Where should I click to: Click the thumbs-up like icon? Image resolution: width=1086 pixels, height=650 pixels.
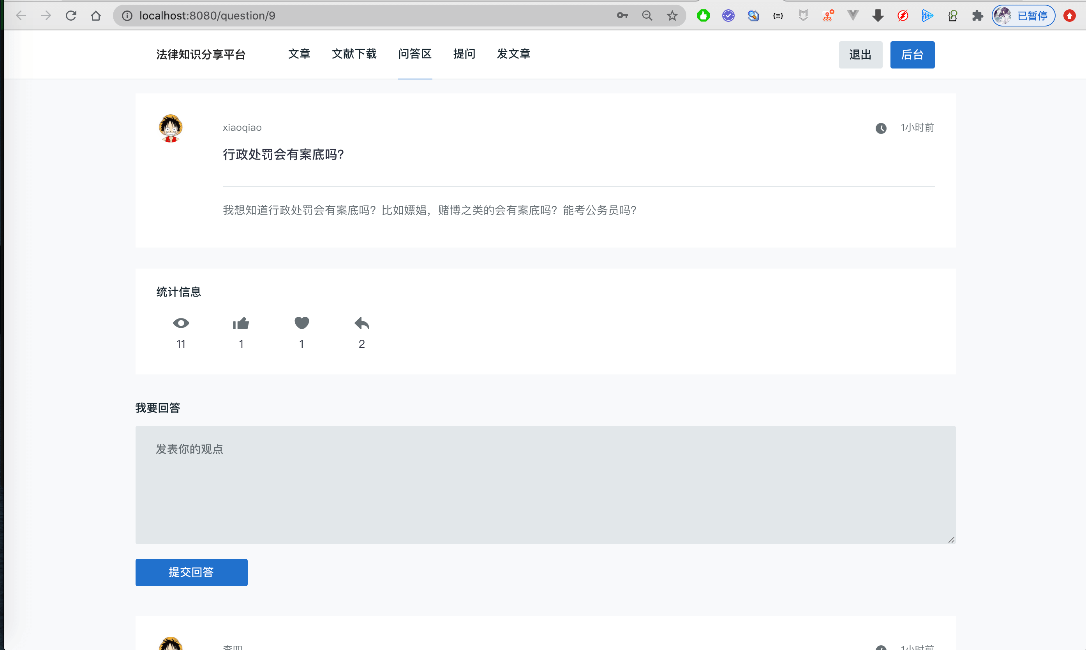click(x=241, y=323)
